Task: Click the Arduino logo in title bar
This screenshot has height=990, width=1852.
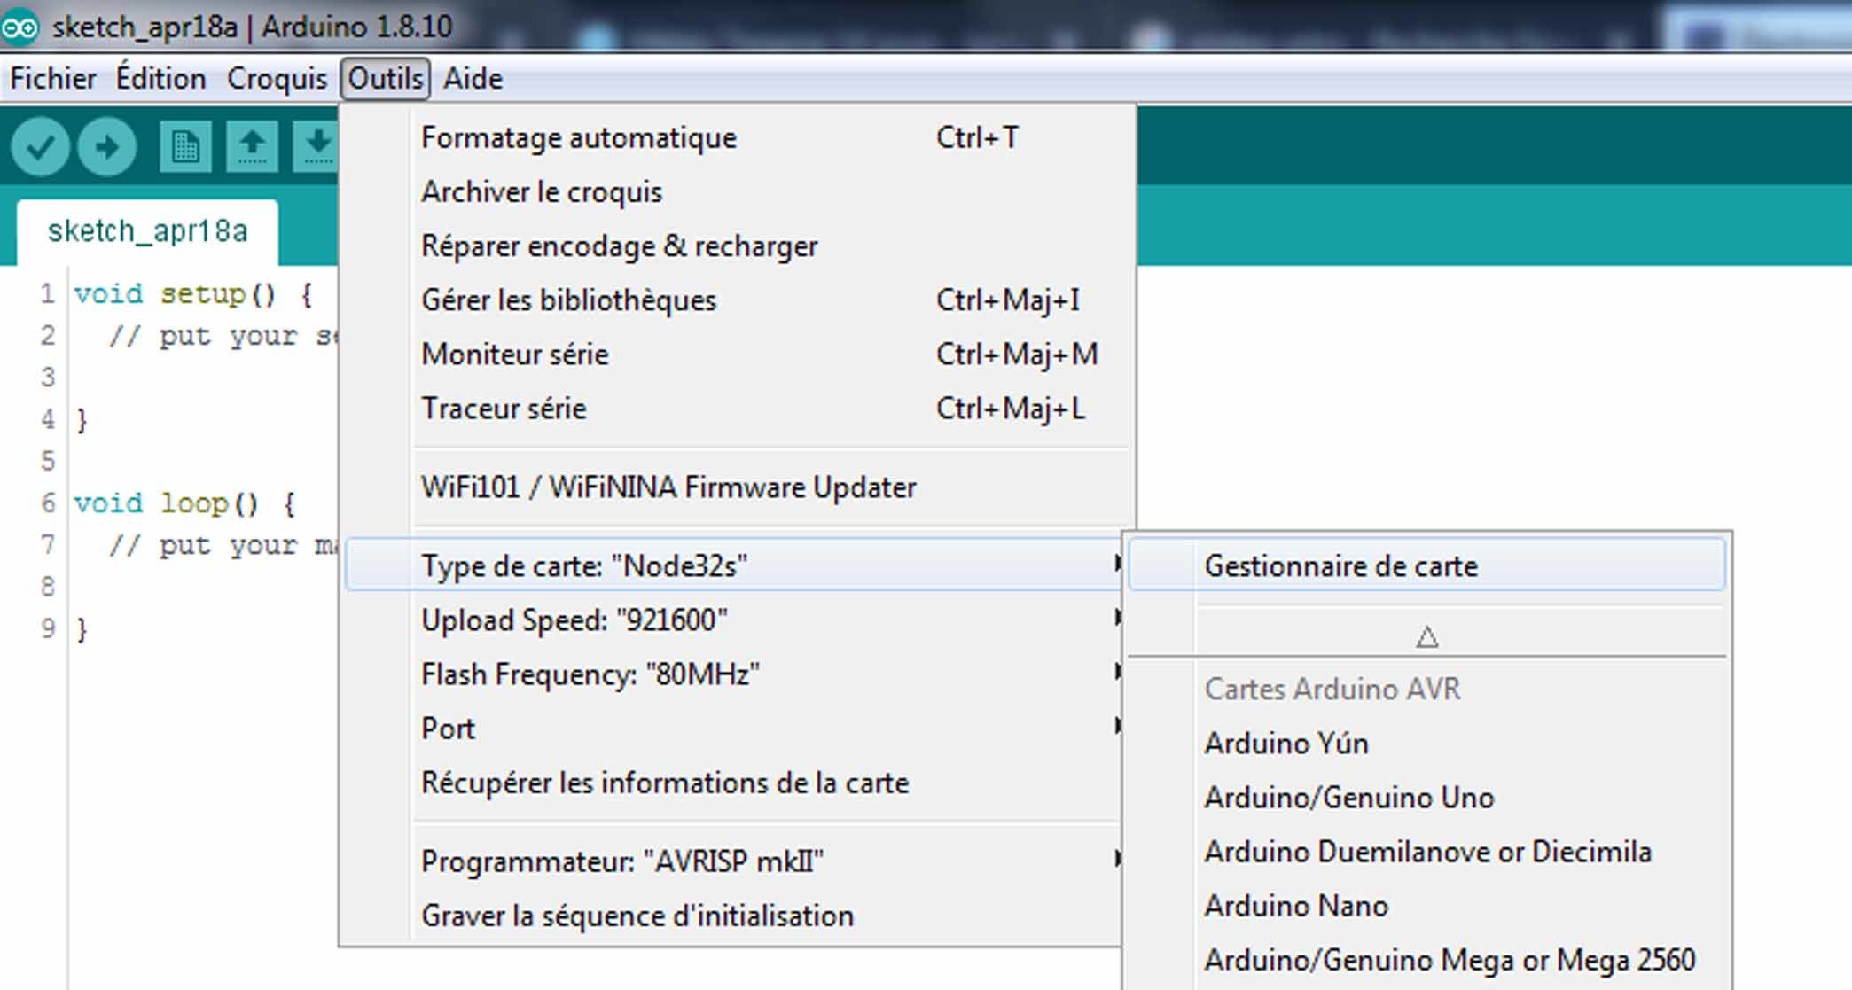Action: (20, 27)
